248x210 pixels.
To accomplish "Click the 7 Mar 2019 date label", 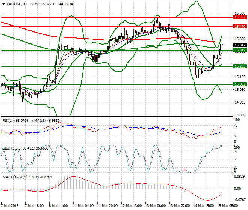I will pyautogui.click(x=10, y=206).
